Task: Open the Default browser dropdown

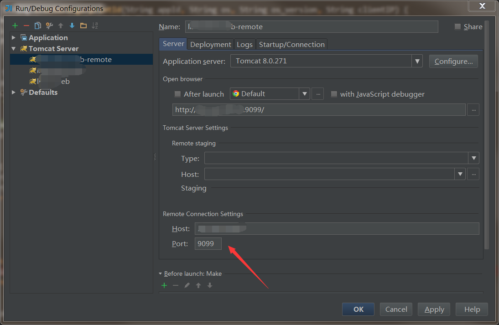Action: 305,94
